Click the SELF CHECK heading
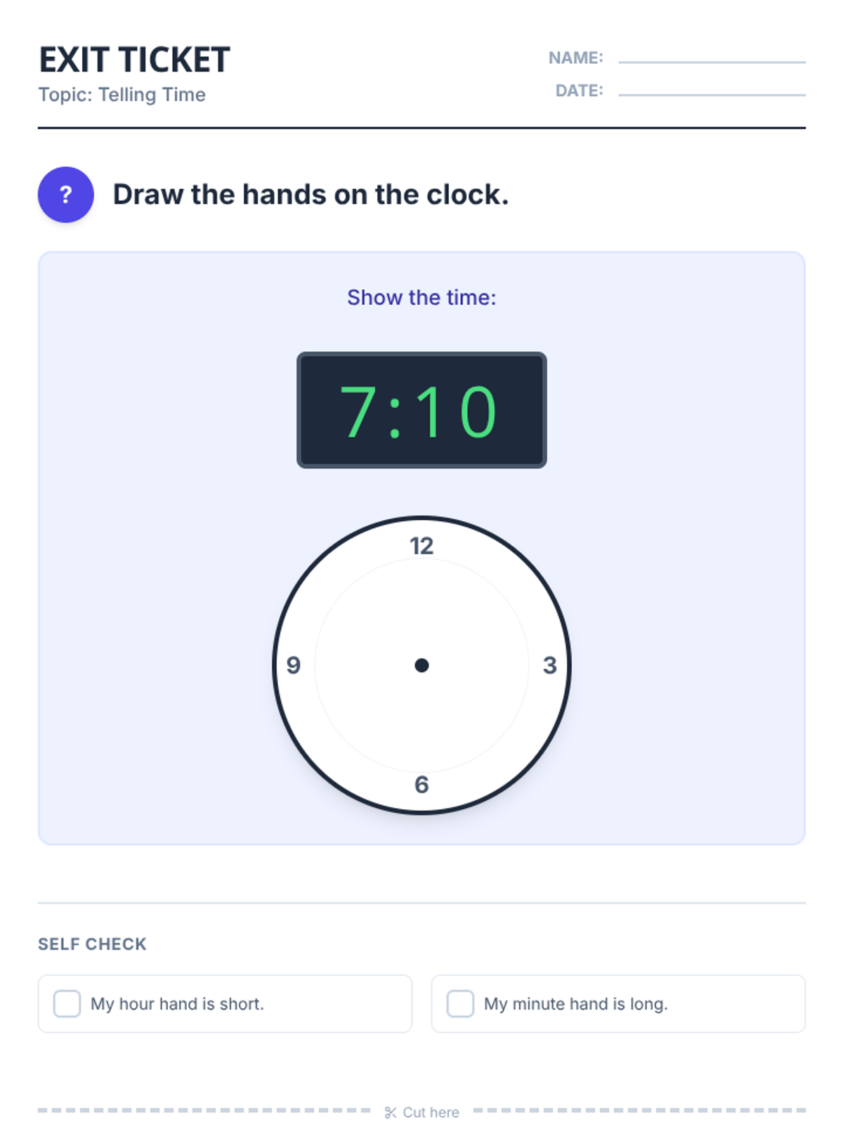The width and height of the screenshot is (843, 1124). click(x=92, y=944)
